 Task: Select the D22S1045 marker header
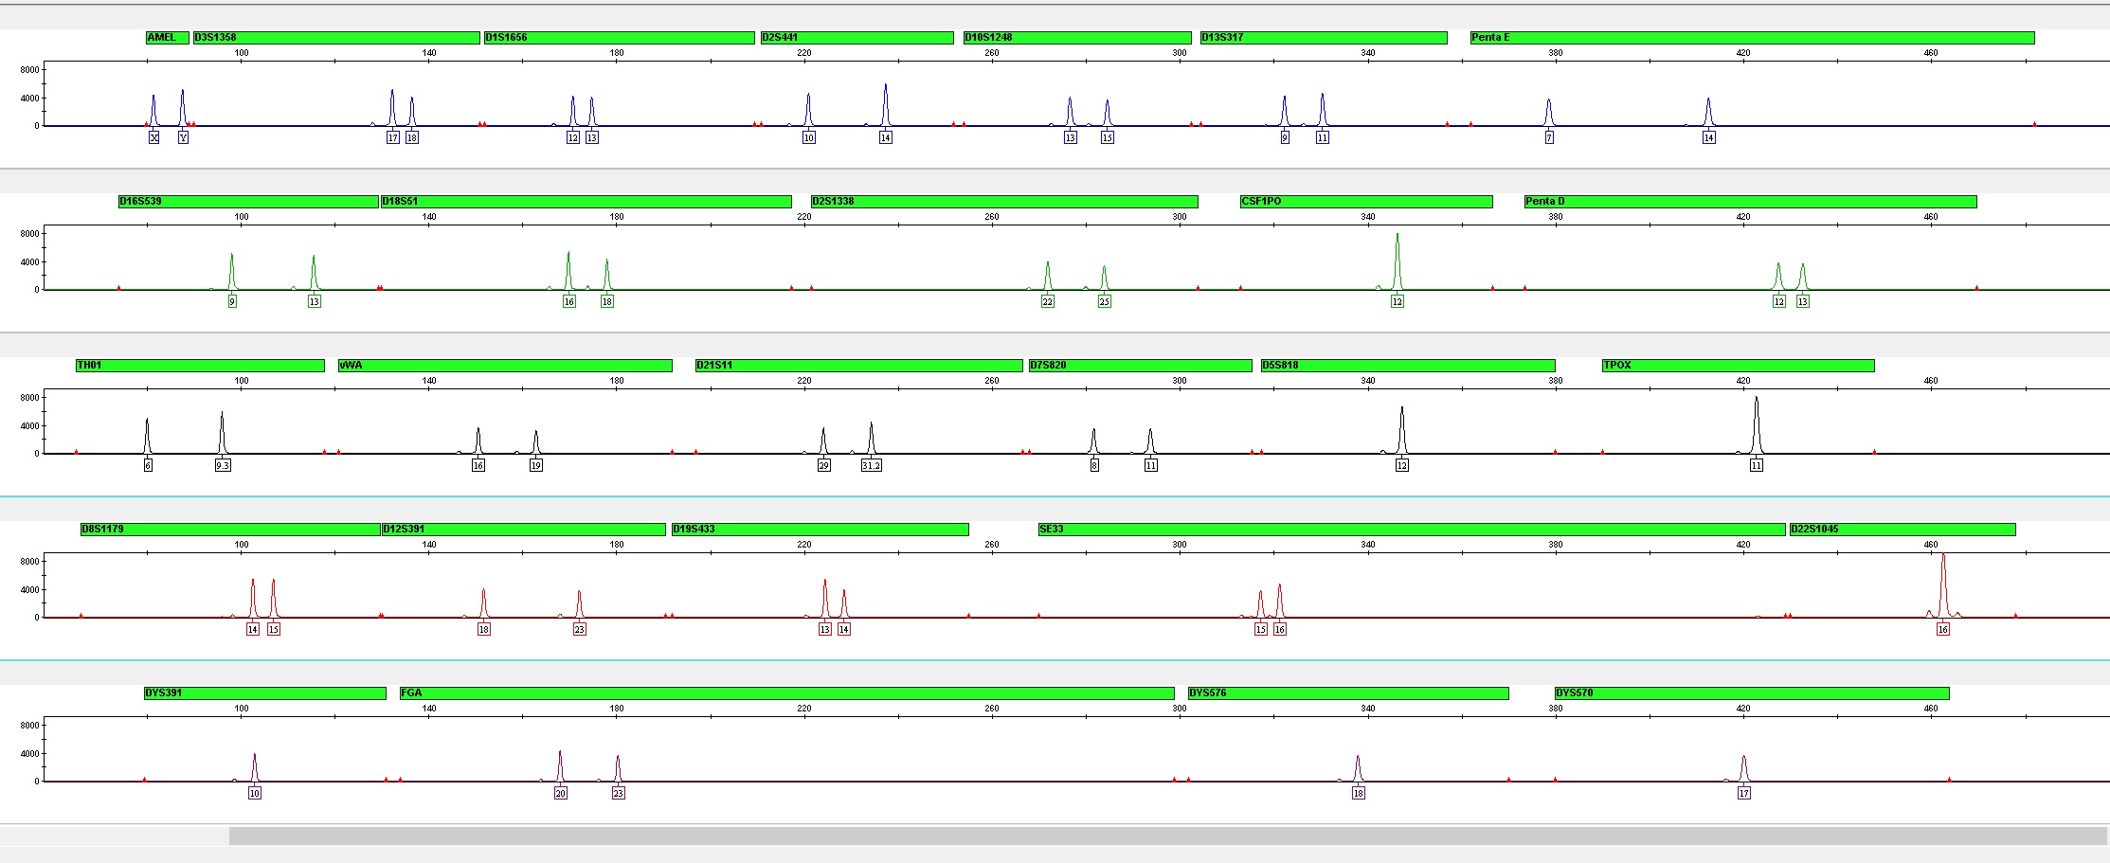tap(1901, 530)
